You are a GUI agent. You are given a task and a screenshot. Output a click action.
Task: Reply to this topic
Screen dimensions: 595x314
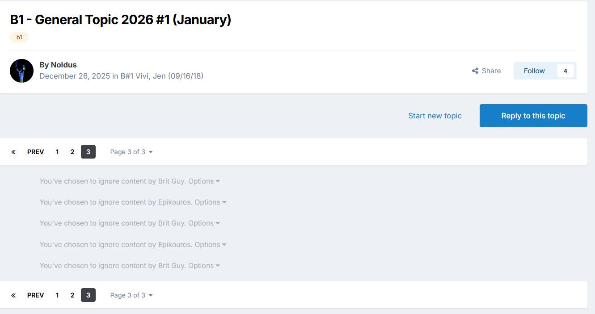tap(533, 116)
